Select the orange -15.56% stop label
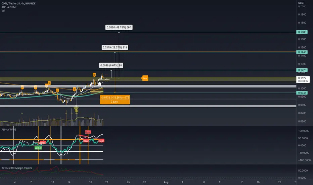Screen dimensions: 313x185 [x=115, y=100]
